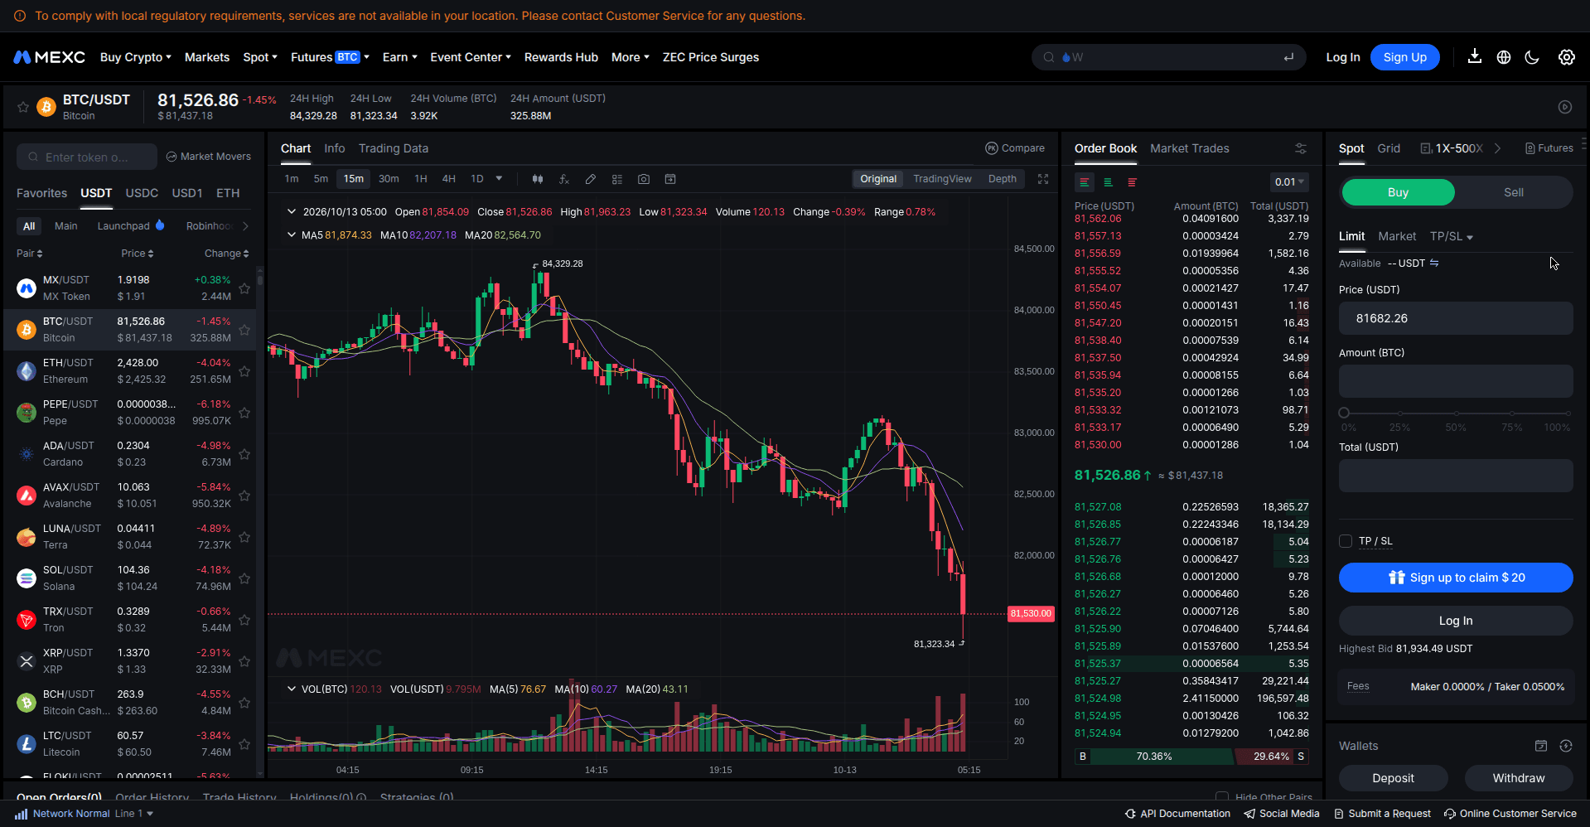Open the chart indicators (fx) menu

click(564, 179)
